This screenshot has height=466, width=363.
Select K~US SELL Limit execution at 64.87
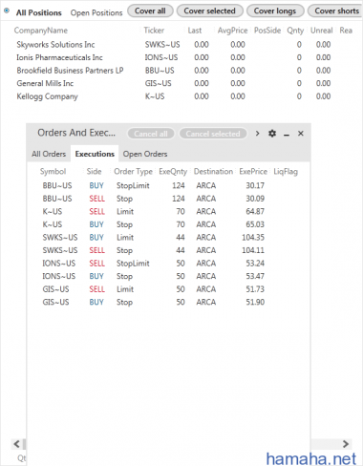[169, 211]
